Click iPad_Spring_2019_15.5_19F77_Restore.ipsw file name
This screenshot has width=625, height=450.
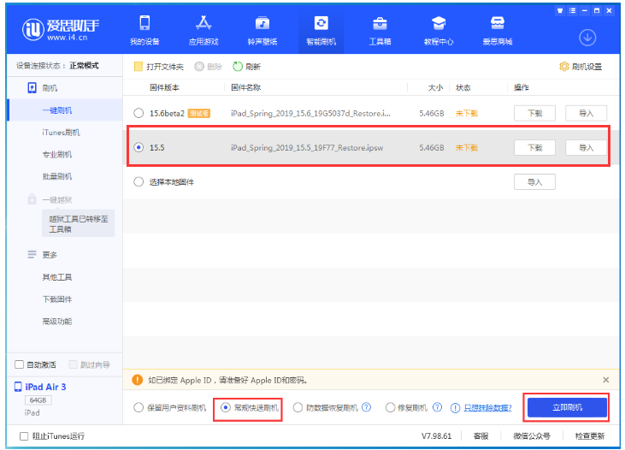click(307, 148)
